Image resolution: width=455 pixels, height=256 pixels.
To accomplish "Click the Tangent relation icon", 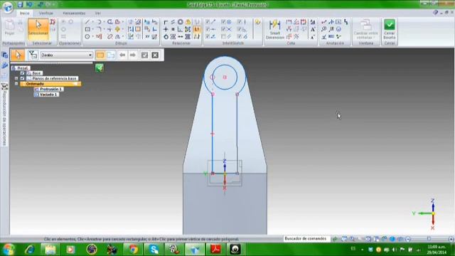I will (x=166, y=37).
